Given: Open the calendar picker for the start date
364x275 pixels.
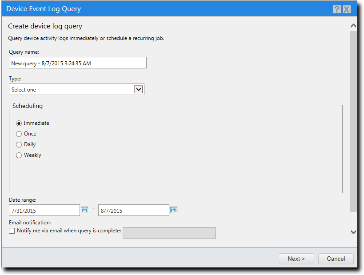Looking at the screenshot, I should [84, 210].
